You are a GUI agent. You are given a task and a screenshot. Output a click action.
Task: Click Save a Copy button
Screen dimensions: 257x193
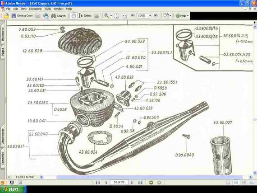[x=22, y=16]
